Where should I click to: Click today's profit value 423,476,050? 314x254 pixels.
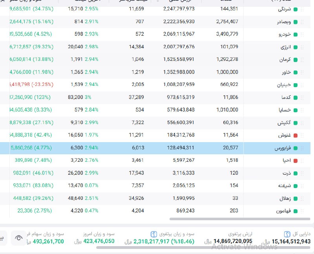pyautogui.click(x=99, y=241)
